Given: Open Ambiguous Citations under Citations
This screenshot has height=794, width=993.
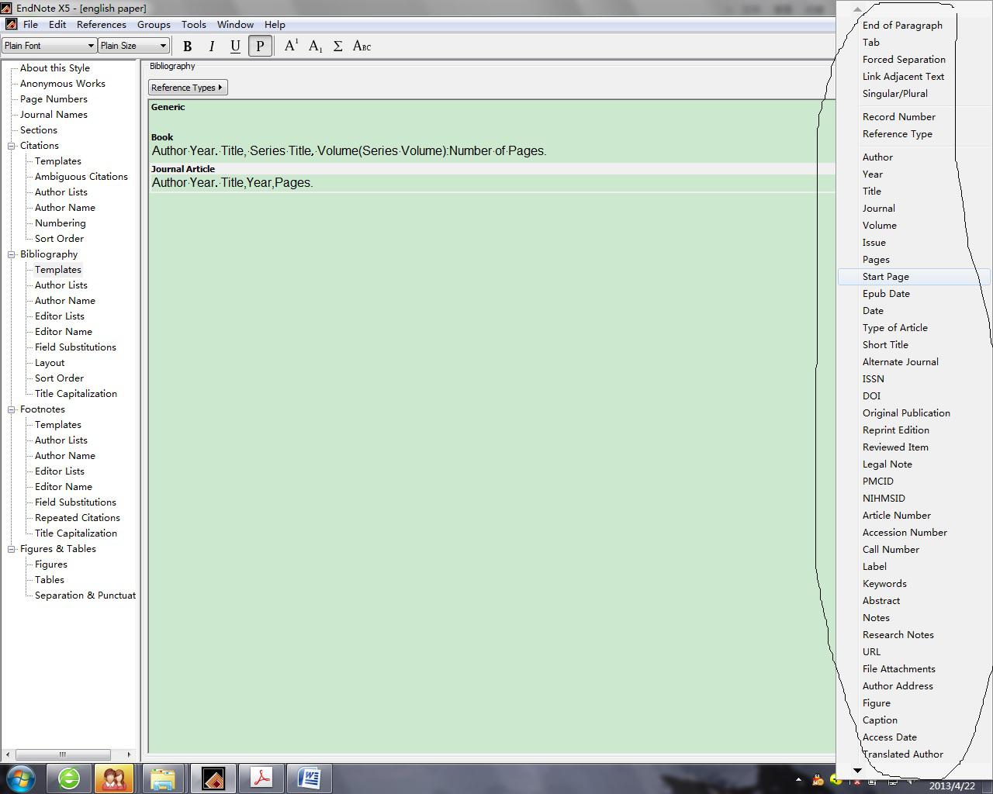Looking at the screenshot, I should click(x=81, y=177).
